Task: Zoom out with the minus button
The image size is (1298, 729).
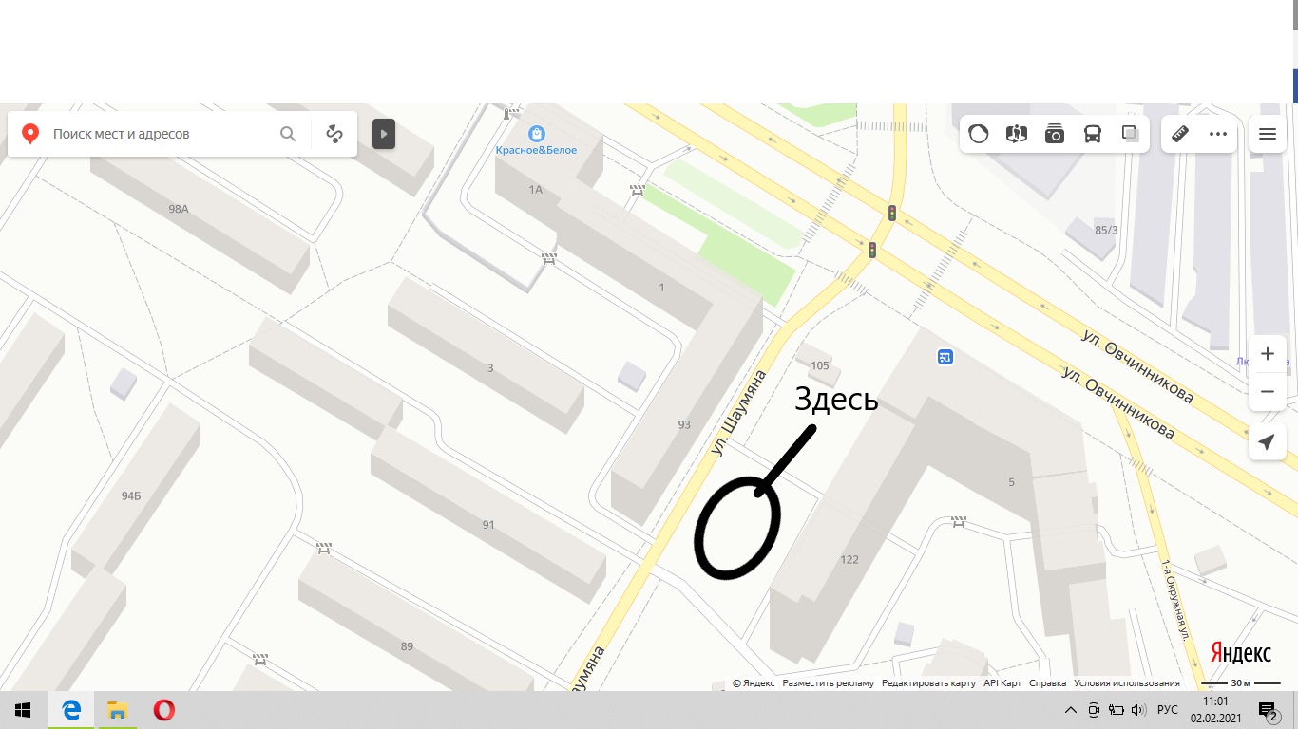Action: [1267, 391]
